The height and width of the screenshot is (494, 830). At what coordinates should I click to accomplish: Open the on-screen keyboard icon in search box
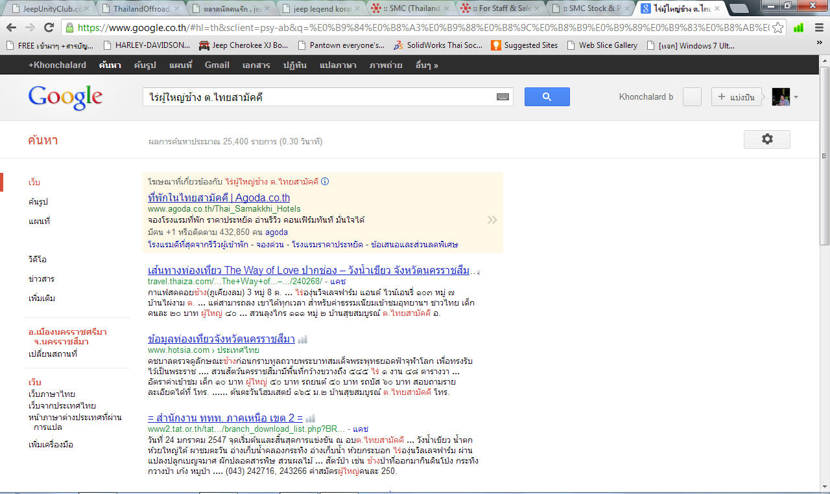pyautogui.click(x=503, y=97)
